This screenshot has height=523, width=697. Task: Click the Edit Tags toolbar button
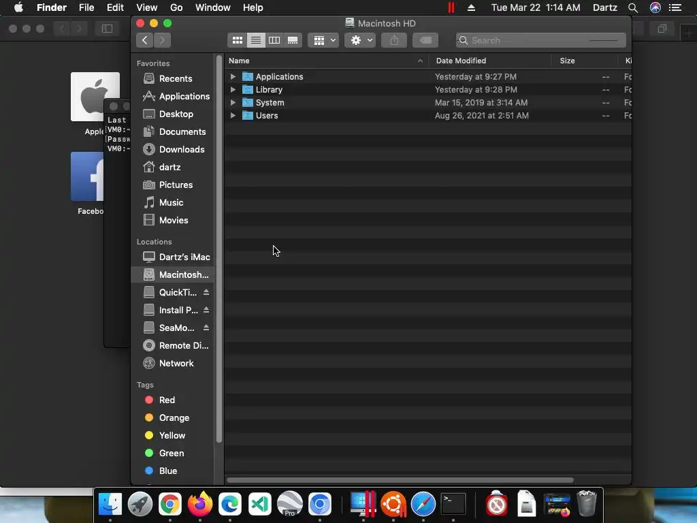coord(425,40)
